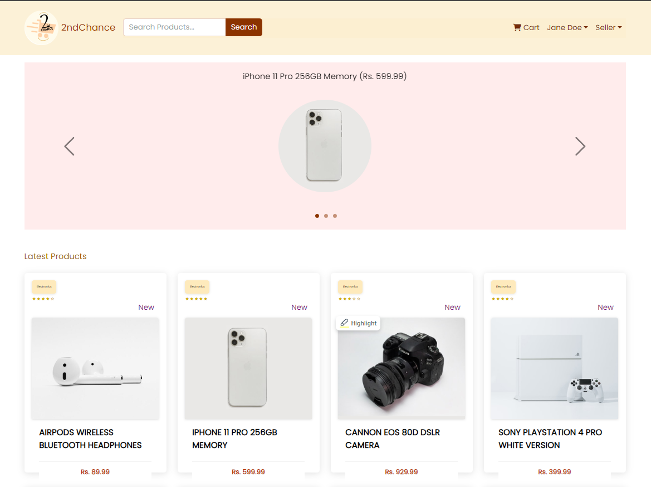Go to previous carousel slide arrow
The width and height of the screenshot is (651, 487).
click(x=69, y=147)
